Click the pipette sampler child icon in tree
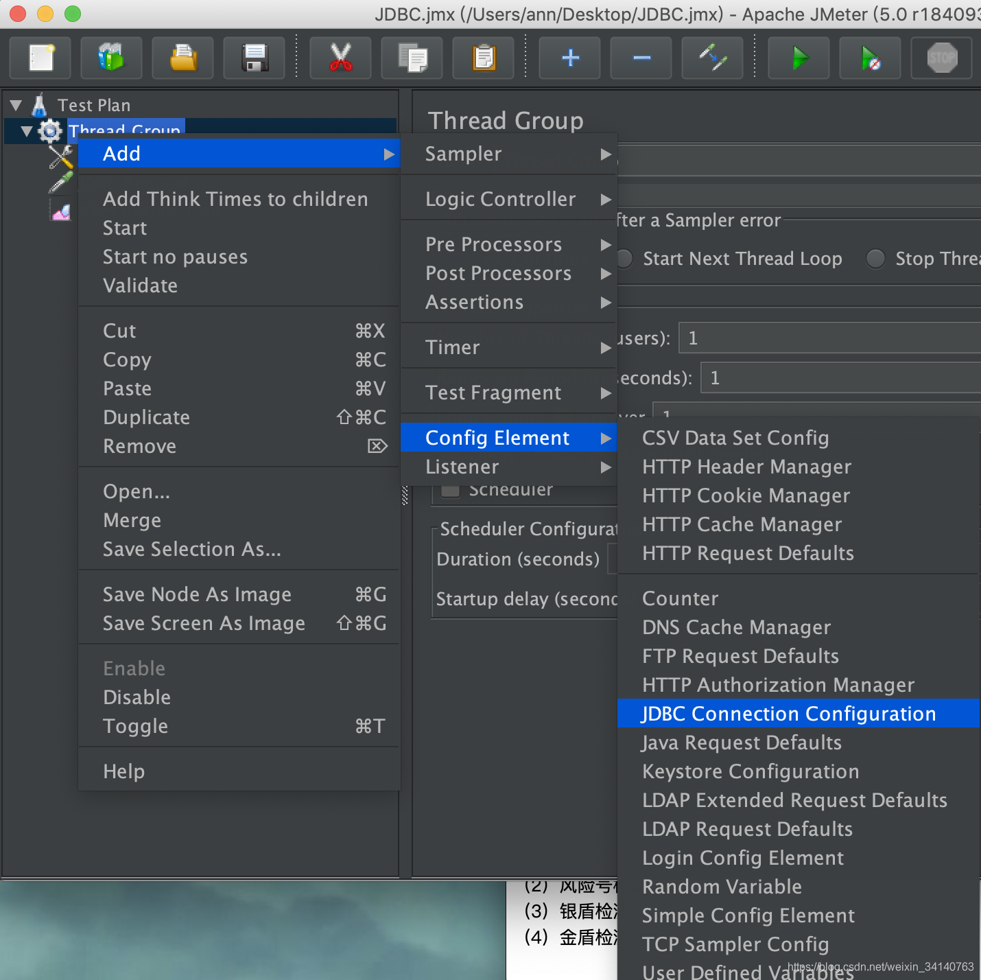This screenshot has width=981, height=980. tap(61, 182)
